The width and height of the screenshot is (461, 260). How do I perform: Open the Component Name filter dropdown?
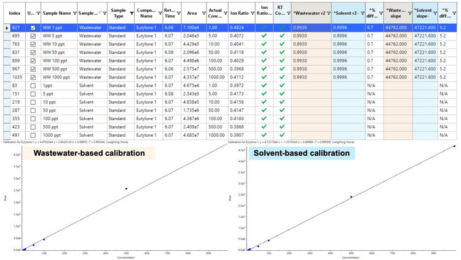[x=159, y=12]
